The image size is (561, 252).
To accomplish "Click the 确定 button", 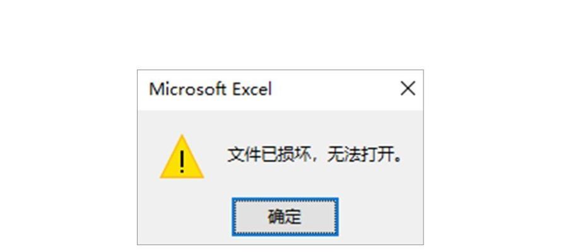I will point(285,217).
